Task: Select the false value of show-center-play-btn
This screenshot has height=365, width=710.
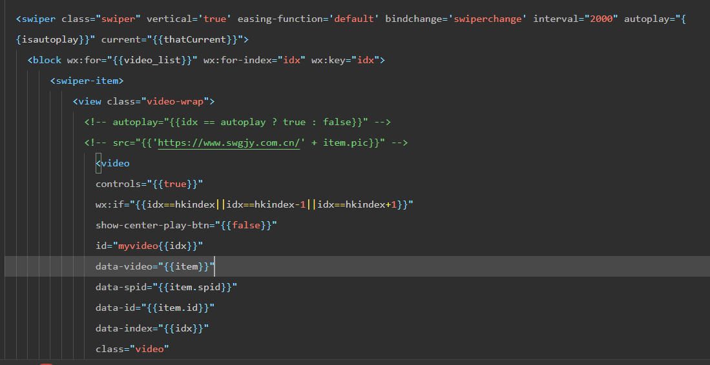Action: tap(246, 226)
